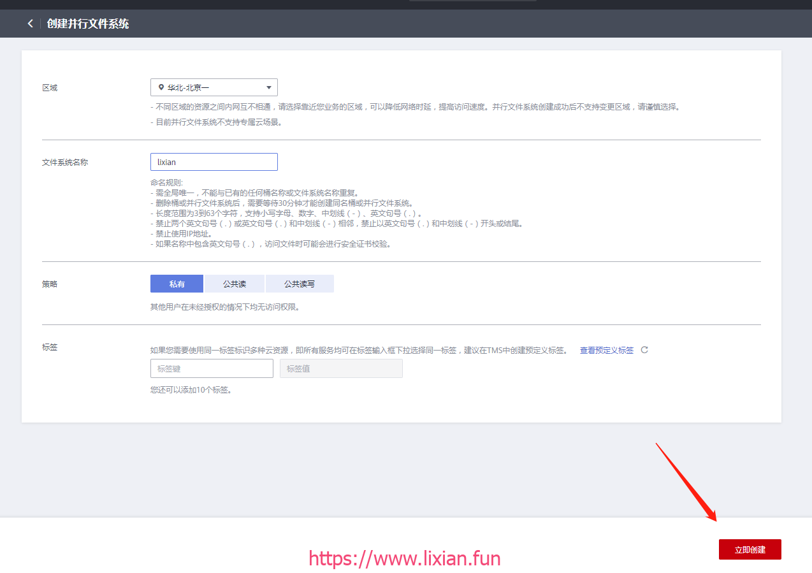This screenshot has width=812, height=573.
Task: Click the refresh icon beside predefined tags link
Action: [x=644, y=350]
